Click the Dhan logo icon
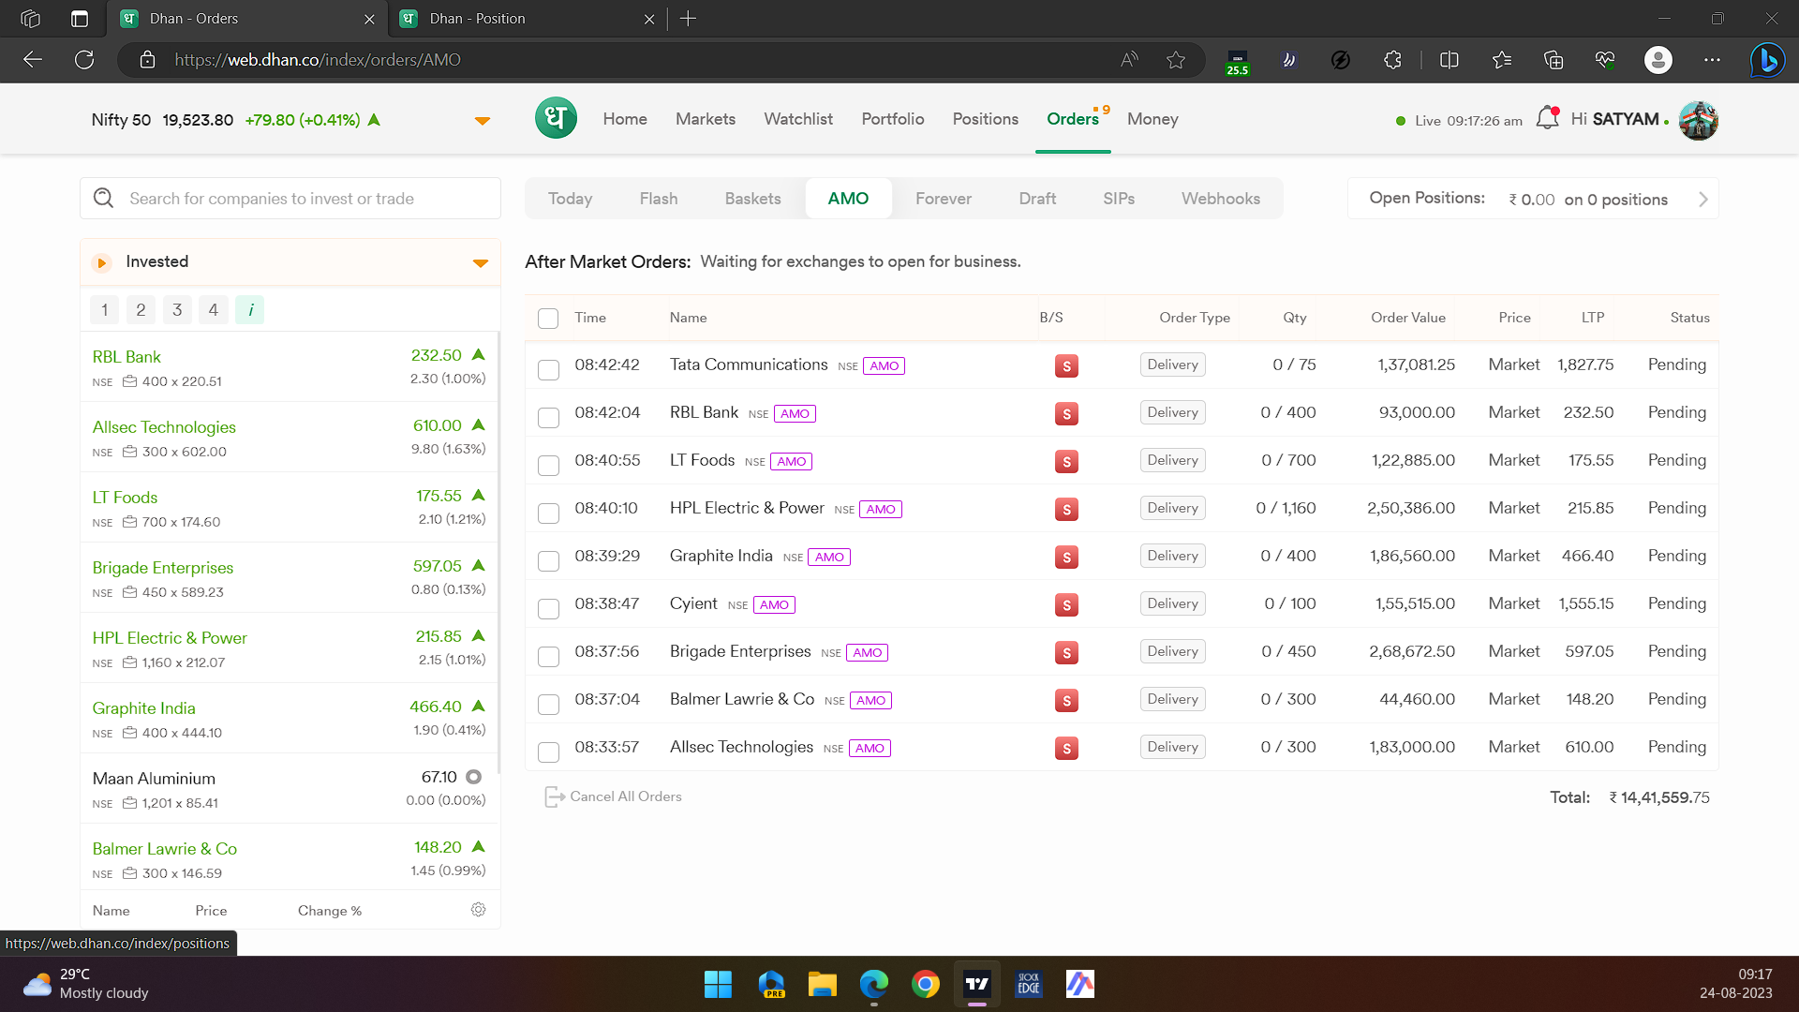The width and height of the screenshot is (1799, 1012). (x=556, y=119)
